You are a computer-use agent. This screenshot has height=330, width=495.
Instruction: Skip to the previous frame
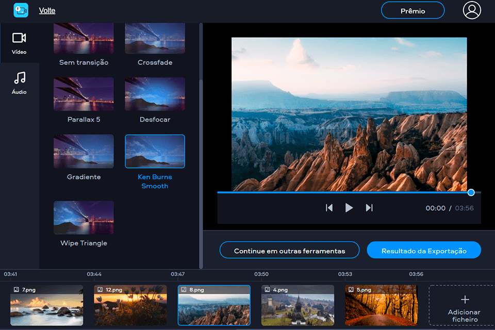coord(329,208)
